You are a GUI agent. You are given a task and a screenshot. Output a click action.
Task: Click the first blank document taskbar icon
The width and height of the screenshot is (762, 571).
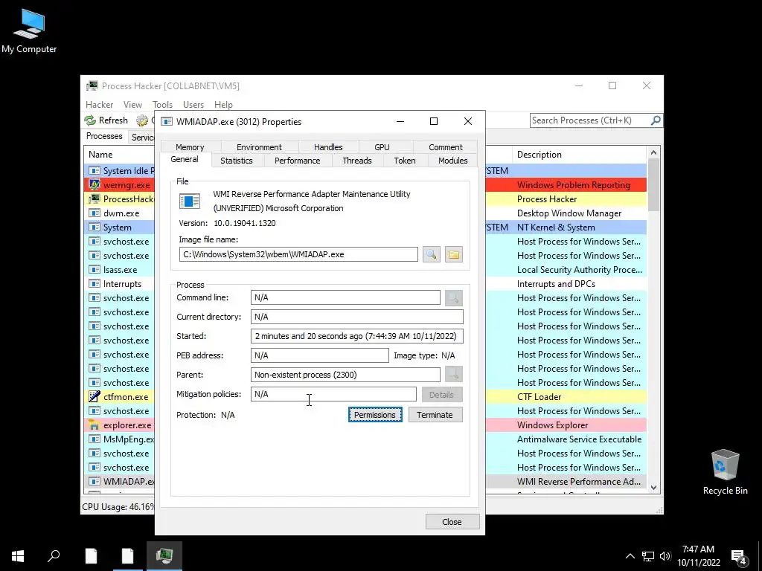tap(91, 556)
